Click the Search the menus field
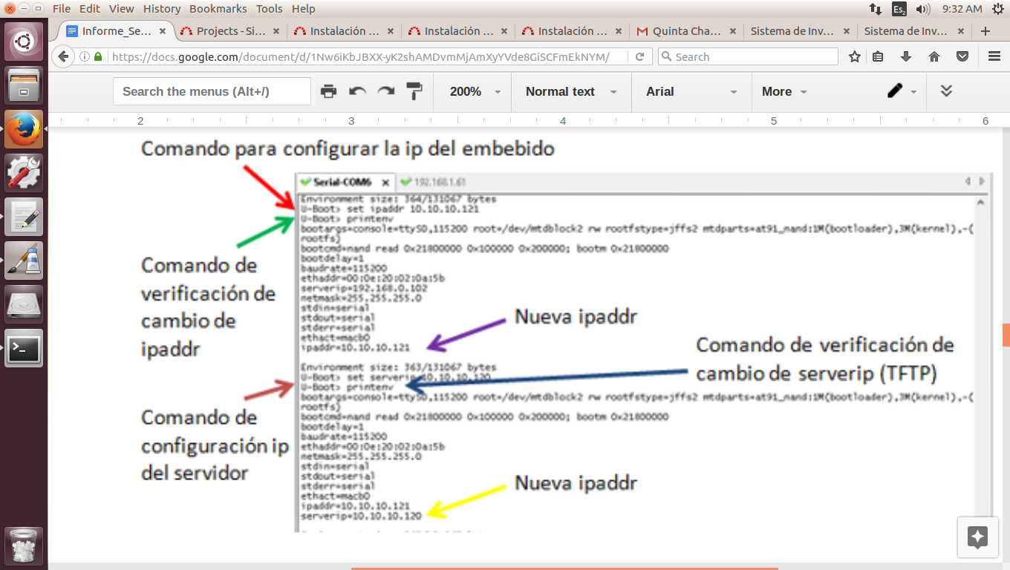The height and width of the screenshot is (570, 1010). click(212, 91)
